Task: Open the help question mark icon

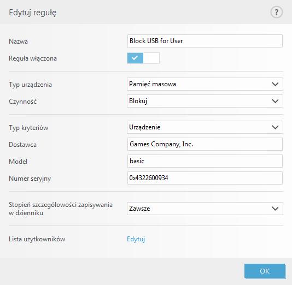Action: point(276,12)
